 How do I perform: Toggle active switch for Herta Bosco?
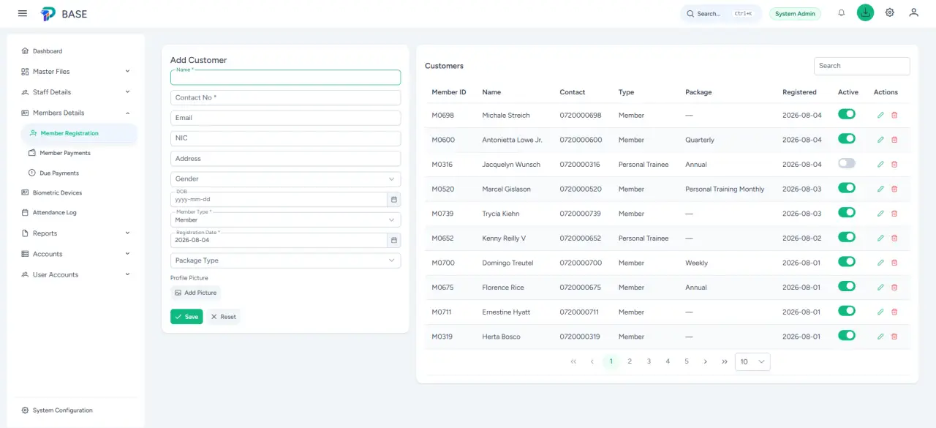coord(847,335)
